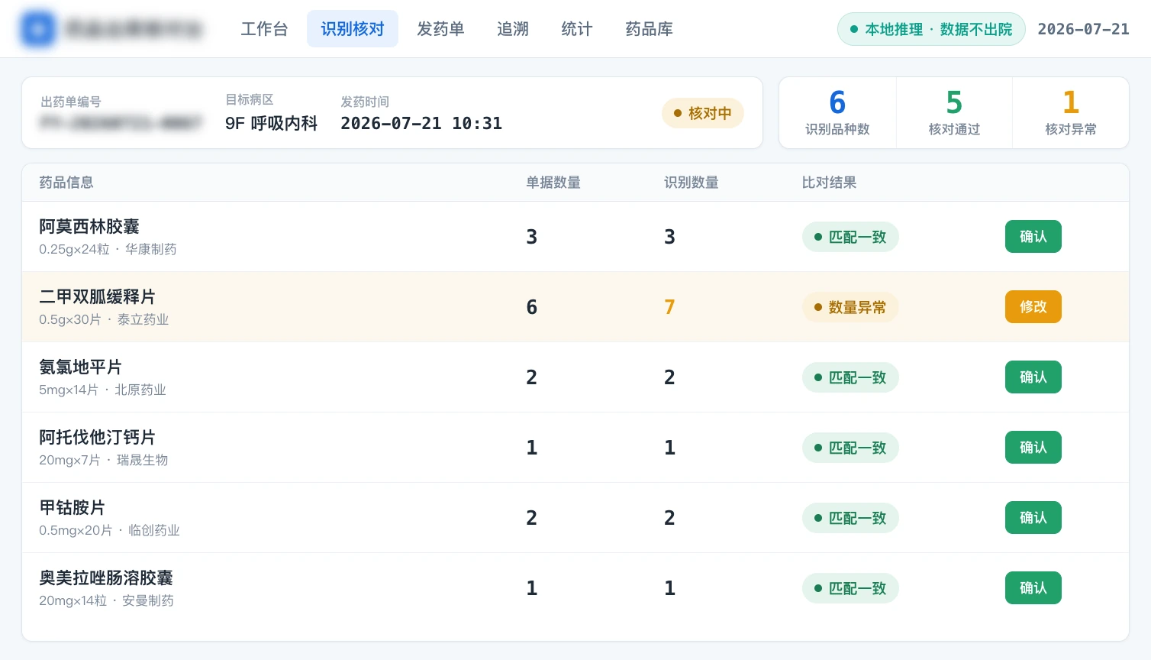Go to the 发药单 tab
Screen dimensions: 1151x660
click(x=440, y=29)
